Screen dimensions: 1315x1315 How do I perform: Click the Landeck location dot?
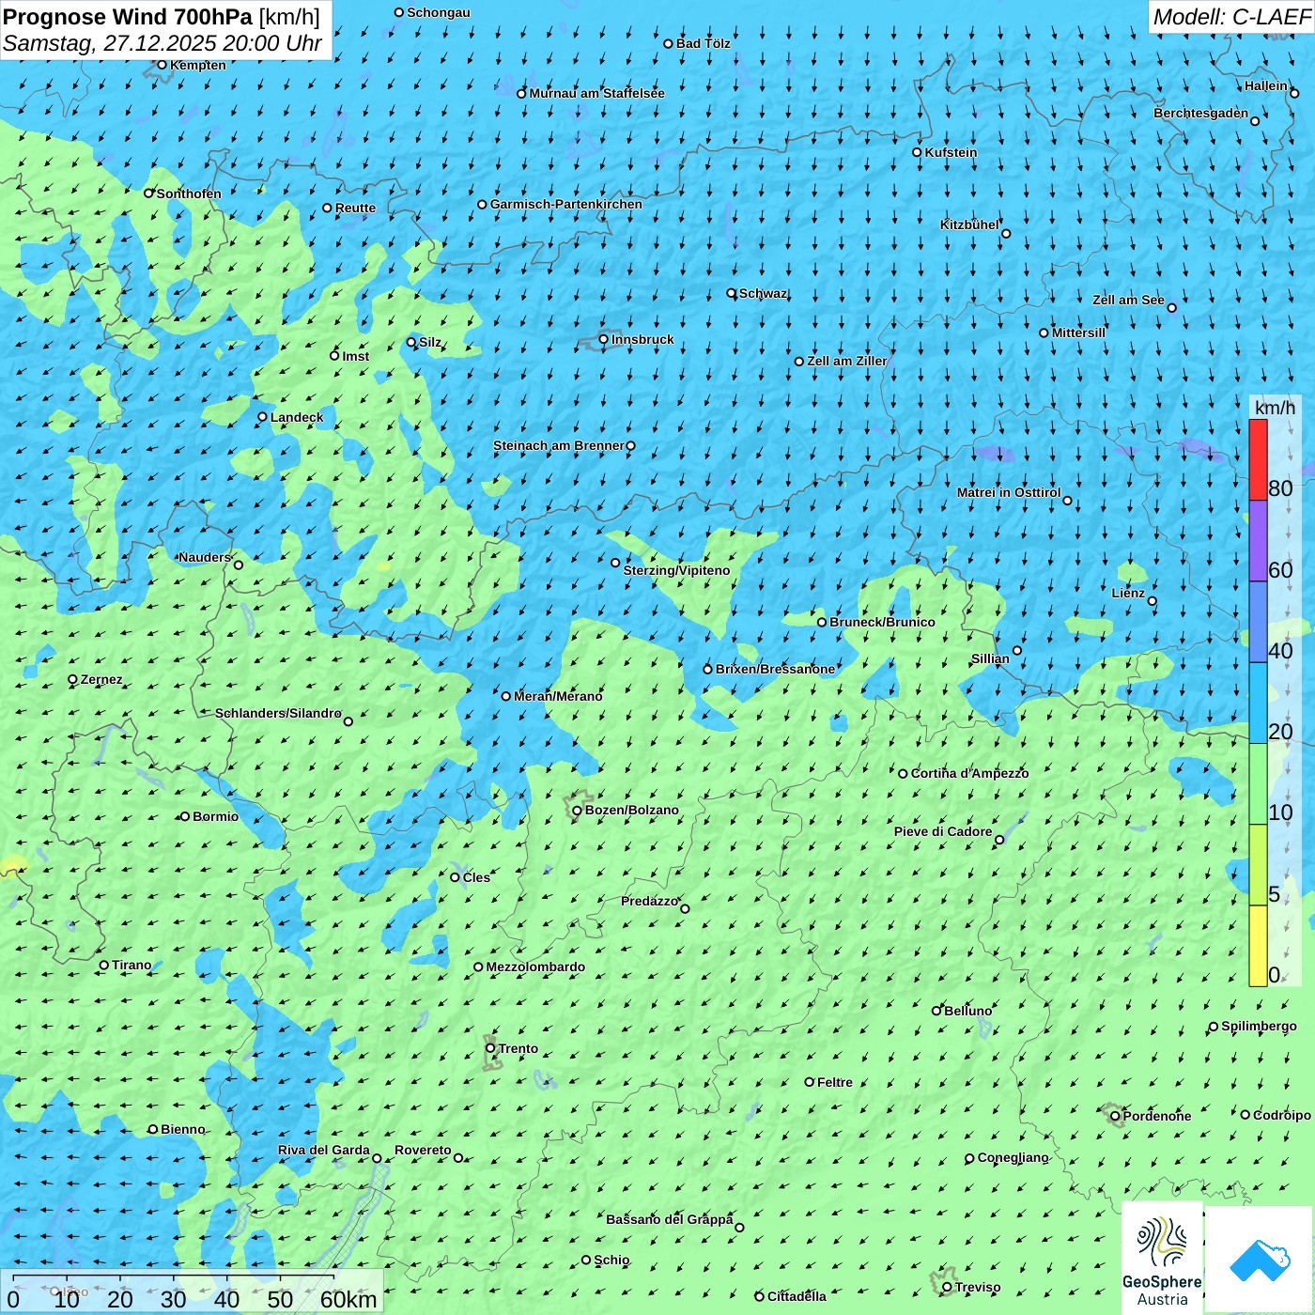click(262, 417)
